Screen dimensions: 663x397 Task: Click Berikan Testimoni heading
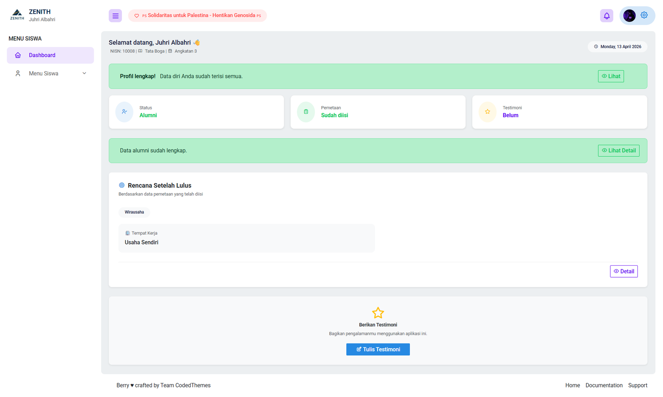coord(378,325)
